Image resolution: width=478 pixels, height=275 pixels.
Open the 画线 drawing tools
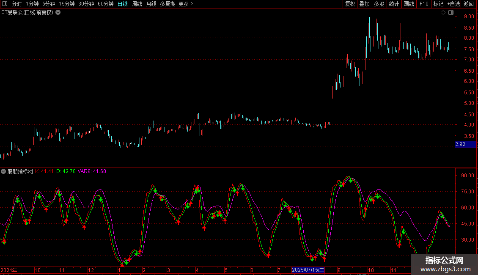pyautogui.click(x=409, y=4)
